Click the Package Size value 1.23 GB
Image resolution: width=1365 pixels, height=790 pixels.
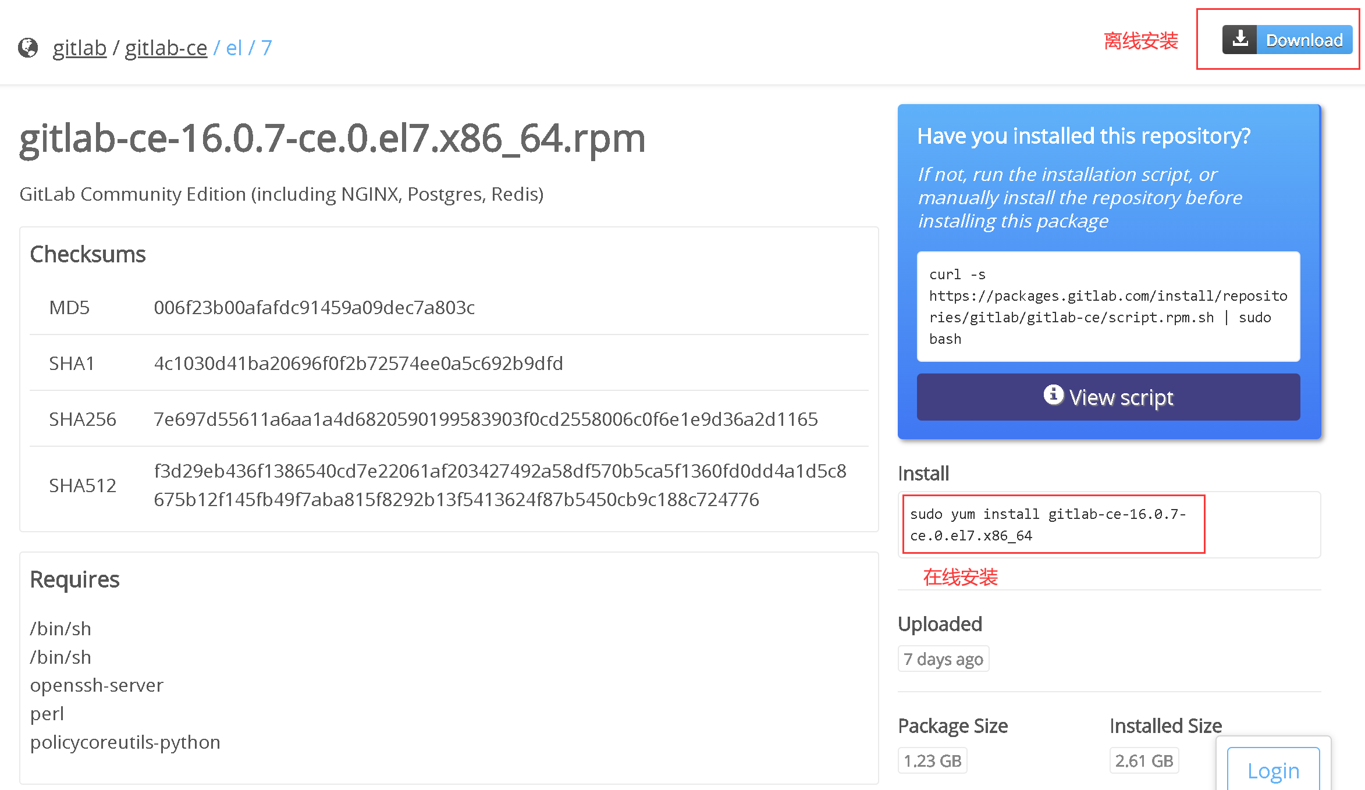tap(933, 760)
